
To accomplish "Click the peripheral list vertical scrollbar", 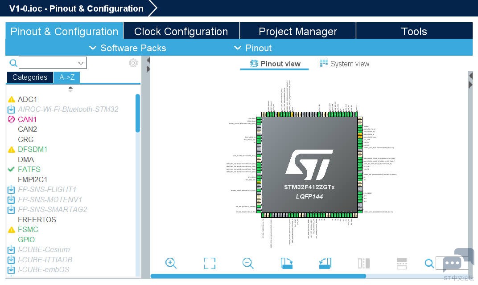I will 138,113.
